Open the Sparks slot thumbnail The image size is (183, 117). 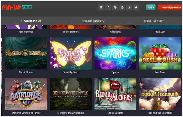[115, 53]
